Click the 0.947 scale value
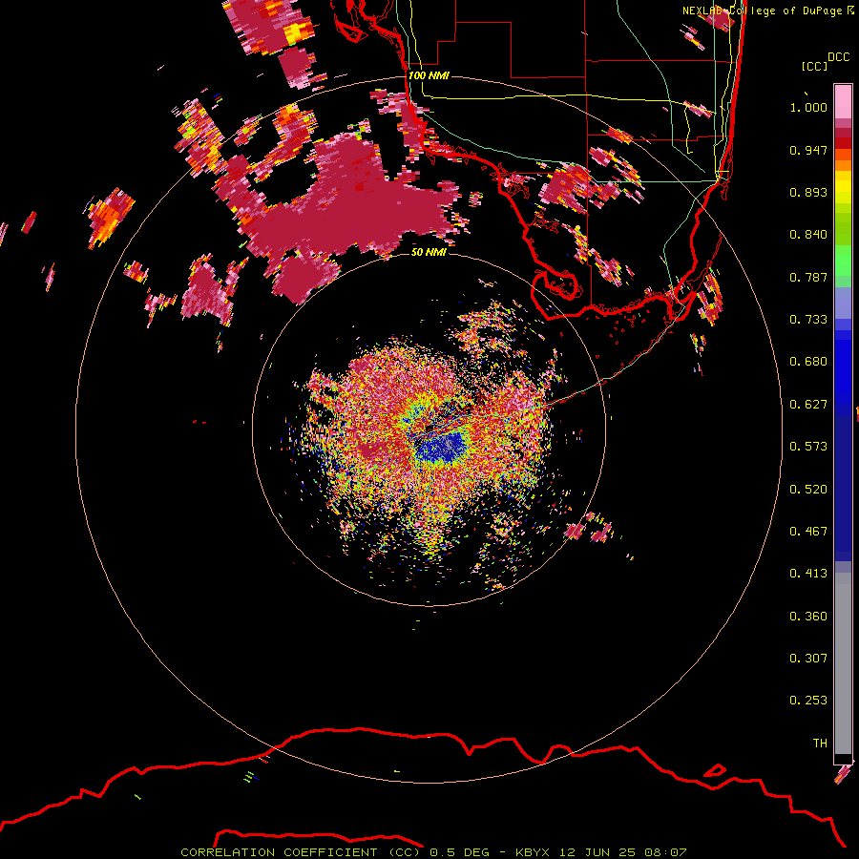The height and width of the screenshot is (859, 859). (x=808, y=150)
